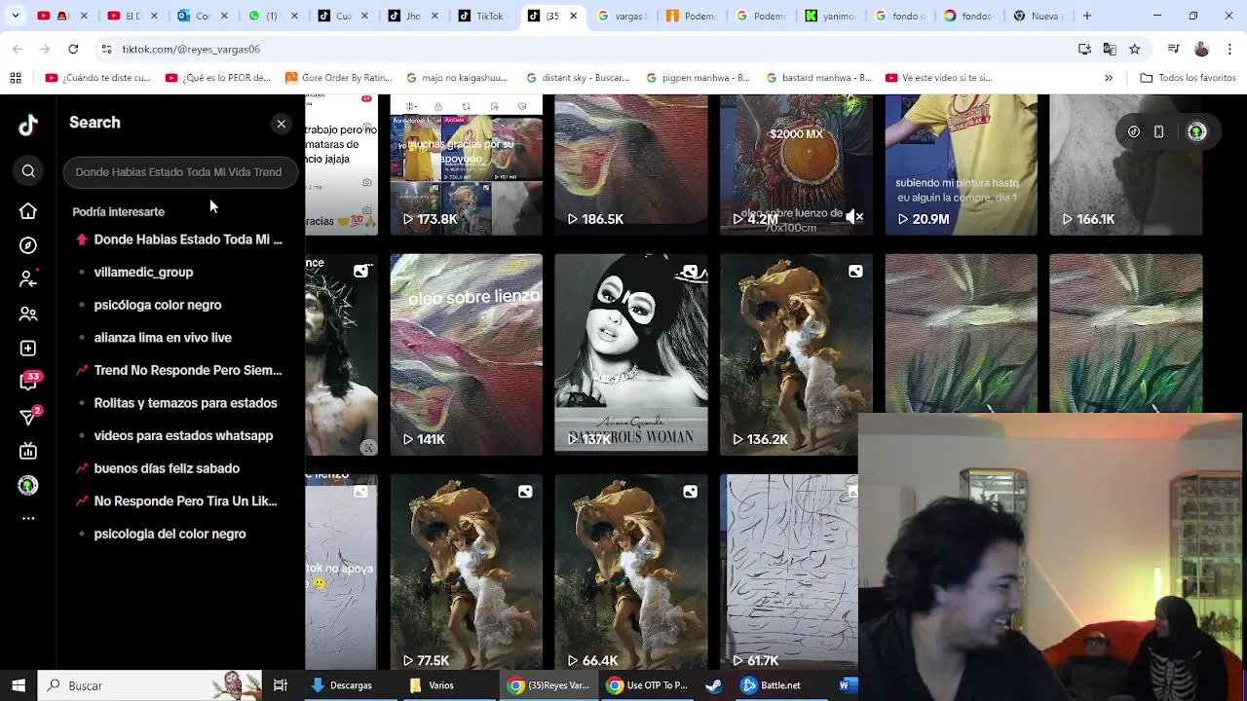Go to TikTok Home icon
This screenshot has height=701, width=1247.
coord(28,211)
